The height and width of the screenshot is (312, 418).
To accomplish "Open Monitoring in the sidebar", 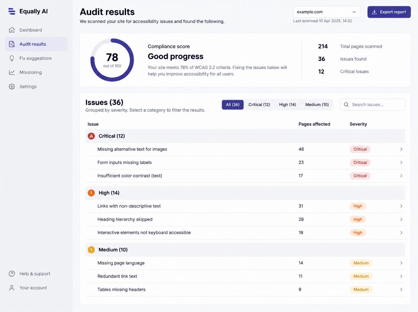I will (36, 72).
